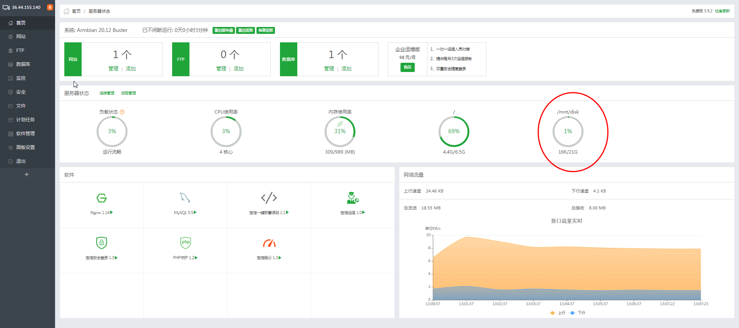Click the 接口流量实时 chart title
This screenshot has height=328, width=739.
[566, 221]
